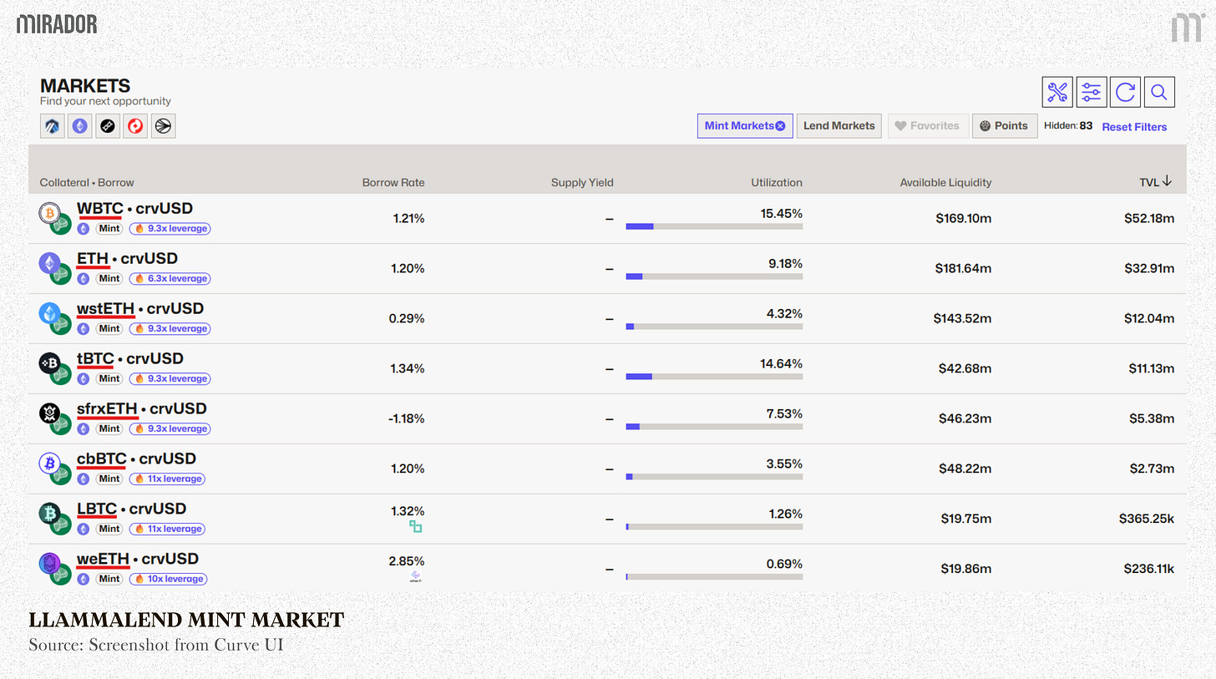
Task: Click the ether.fi icon under weETH borrow rate
Action: tap(415, 576)
